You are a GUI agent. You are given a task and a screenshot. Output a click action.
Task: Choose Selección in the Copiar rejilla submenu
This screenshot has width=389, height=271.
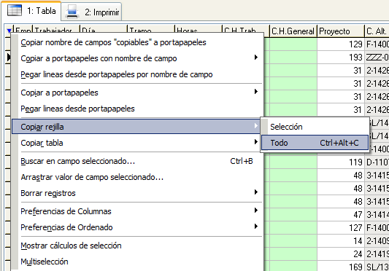point(315,127)
